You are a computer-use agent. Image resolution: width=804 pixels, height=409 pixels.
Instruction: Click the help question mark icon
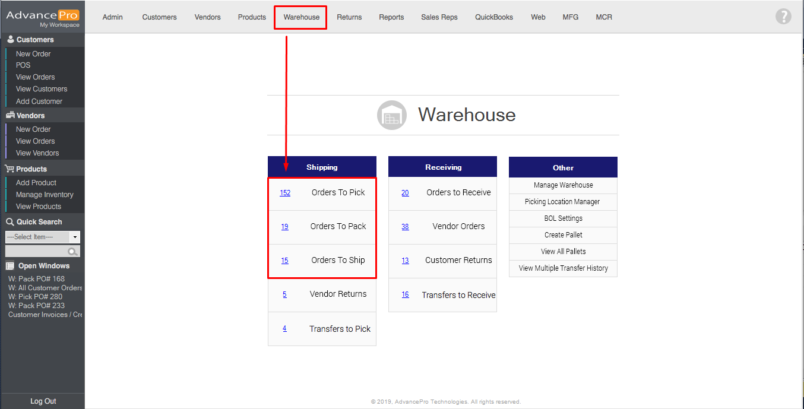click(783, 17)
